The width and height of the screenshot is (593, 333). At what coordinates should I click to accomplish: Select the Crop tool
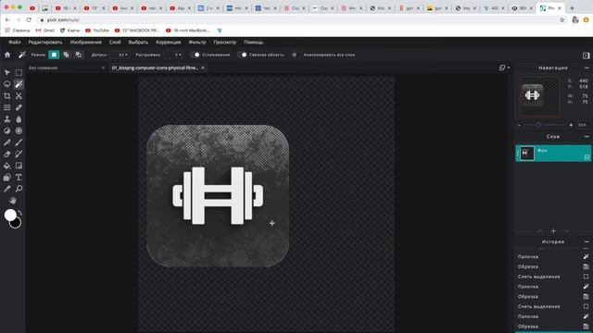7,96
